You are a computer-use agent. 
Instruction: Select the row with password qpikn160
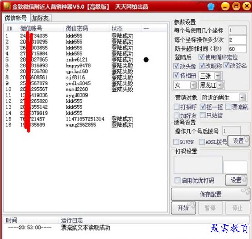pos(85,71)
